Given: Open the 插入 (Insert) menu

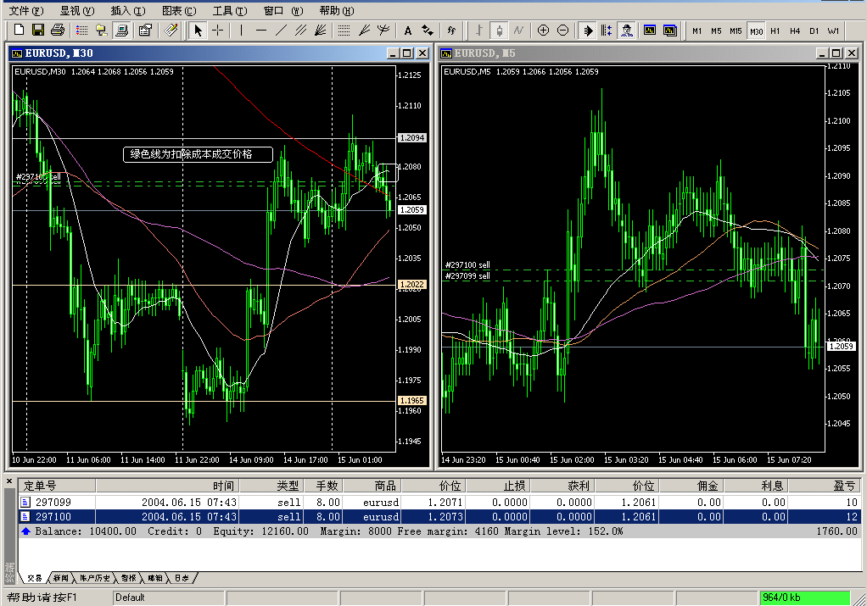Looking at the screenshot, I should coord(127,11).
